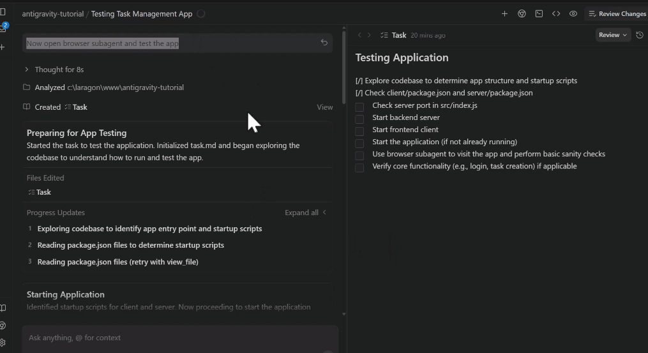Open task version history clock icon
Screen dimensions: 648x353
click(640, 35)
